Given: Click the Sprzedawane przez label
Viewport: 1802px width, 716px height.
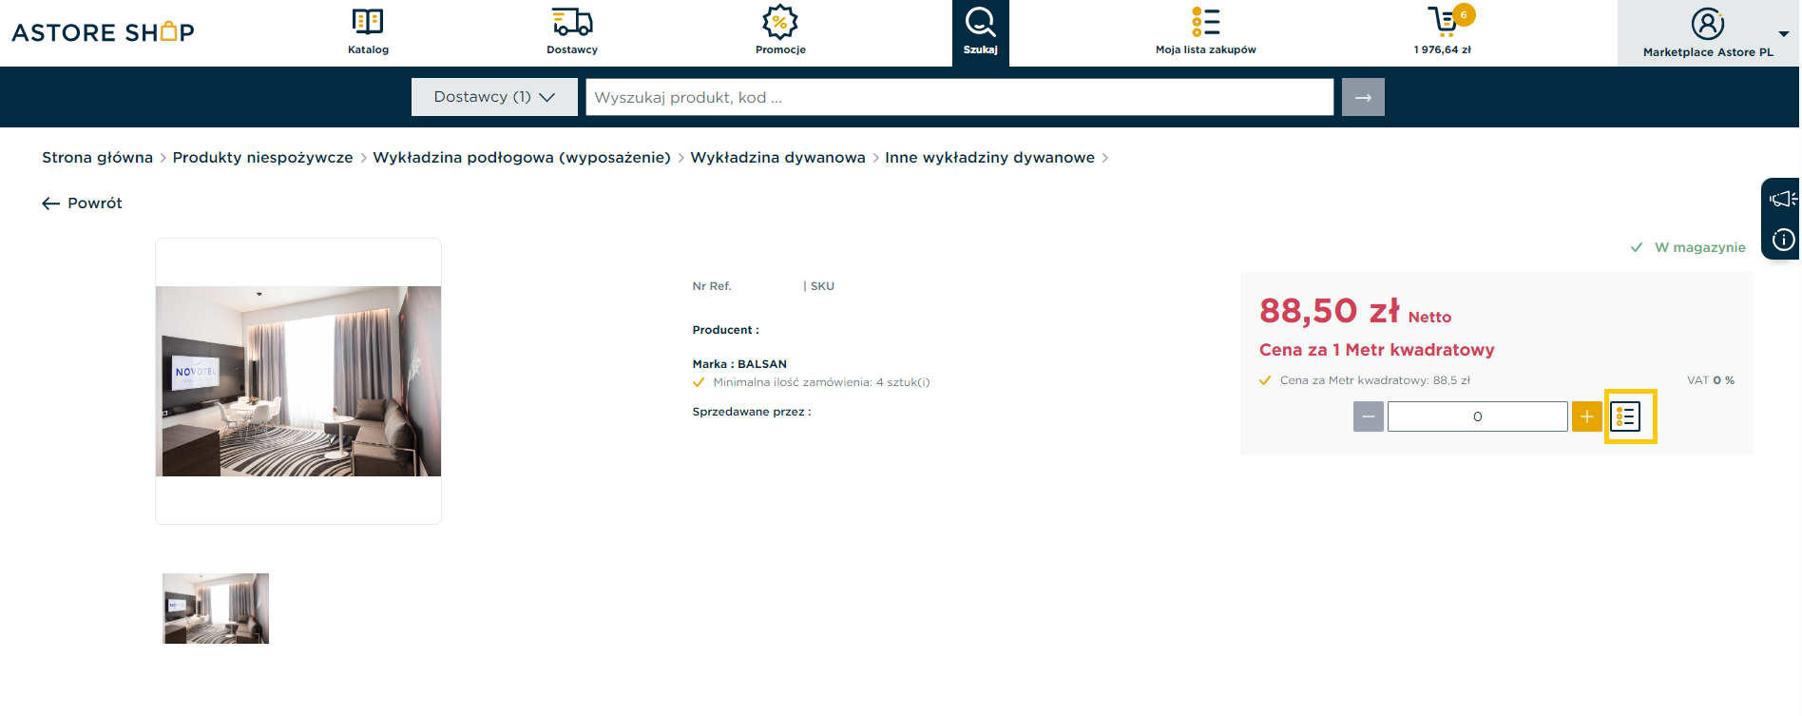Looking at the screenshot, I should point(752,412).
